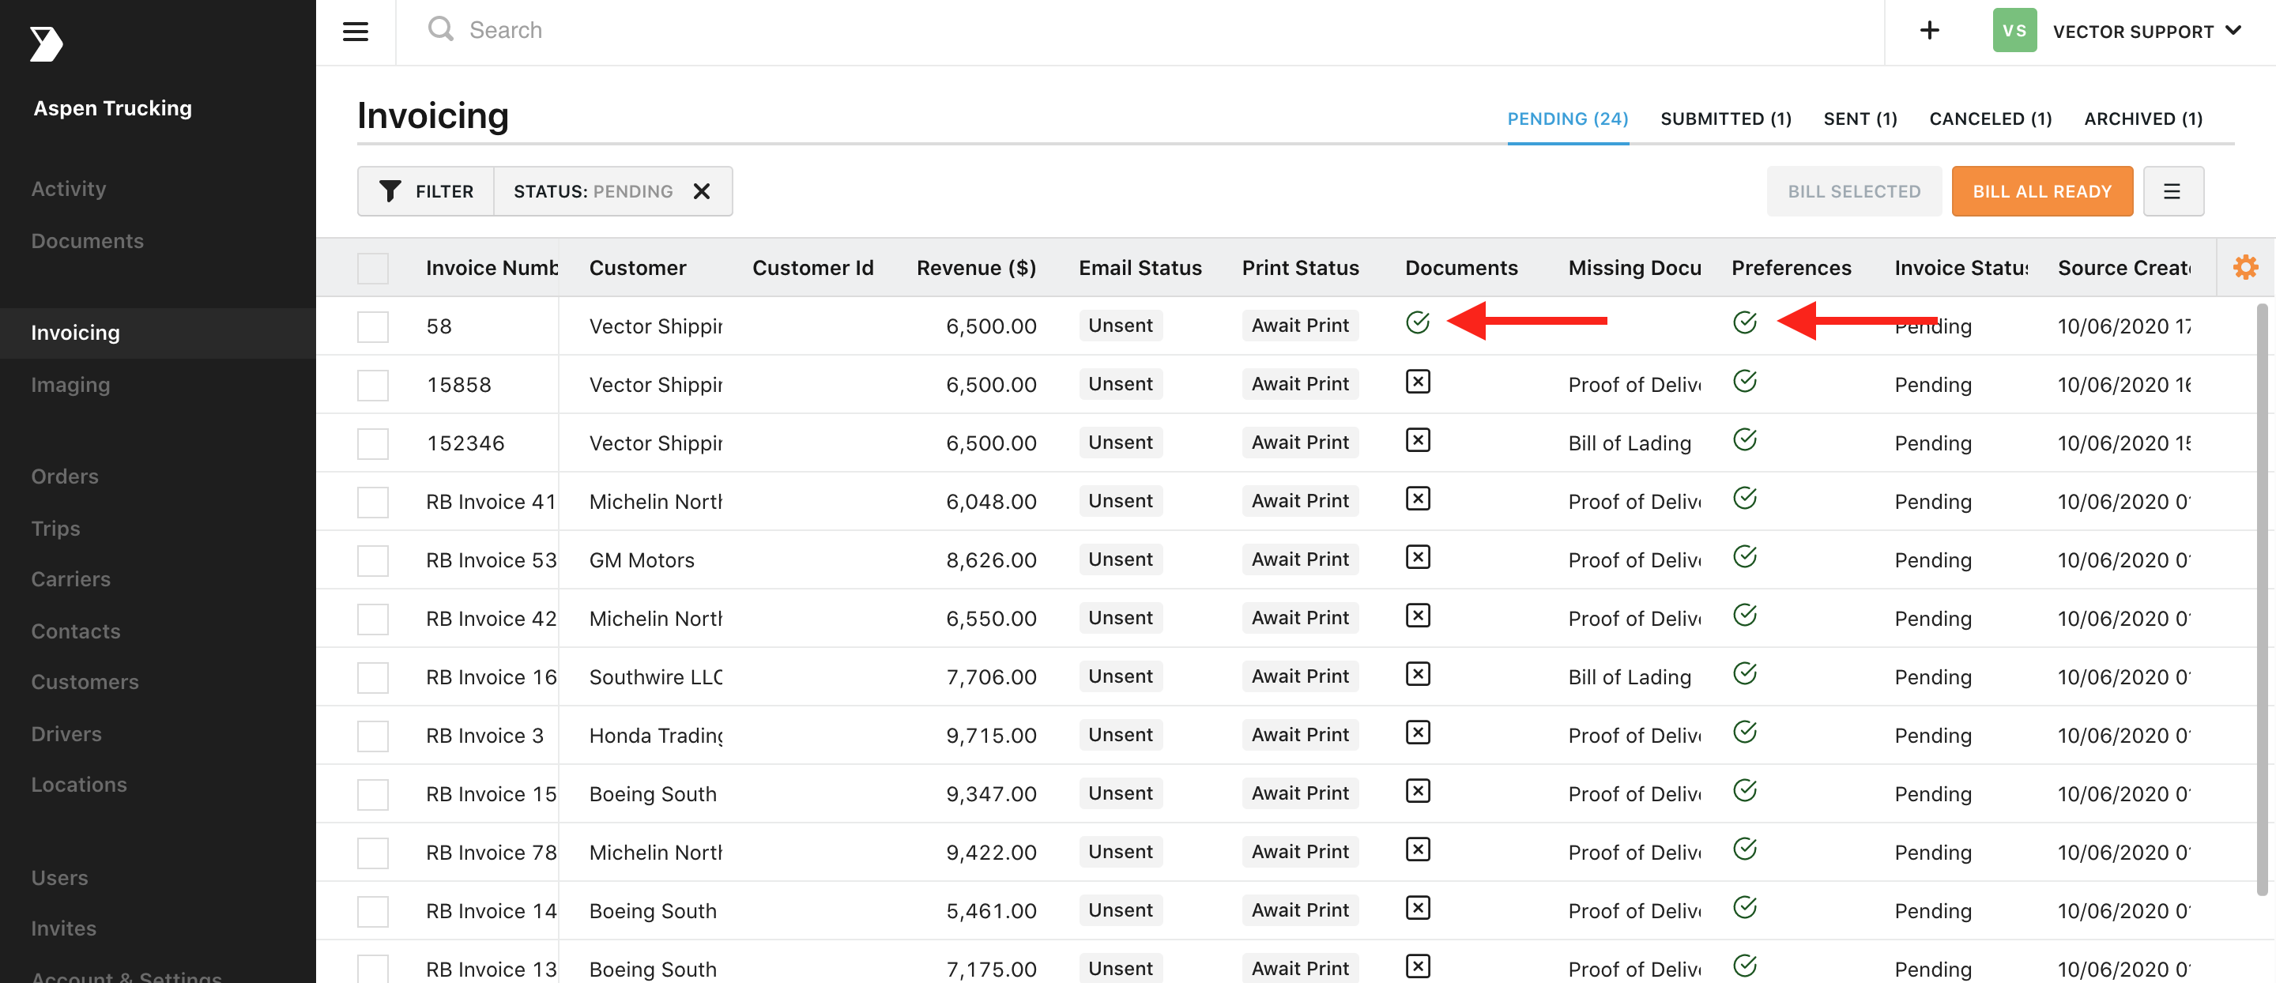The image size is (2276, 983).
Task: Switch to the Submitted (1) tab
Action: click(1725, 119)
